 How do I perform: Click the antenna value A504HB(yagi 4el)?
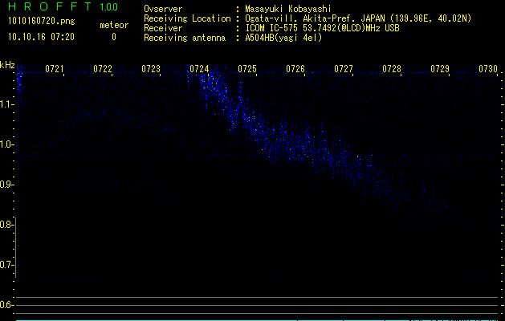283,38
